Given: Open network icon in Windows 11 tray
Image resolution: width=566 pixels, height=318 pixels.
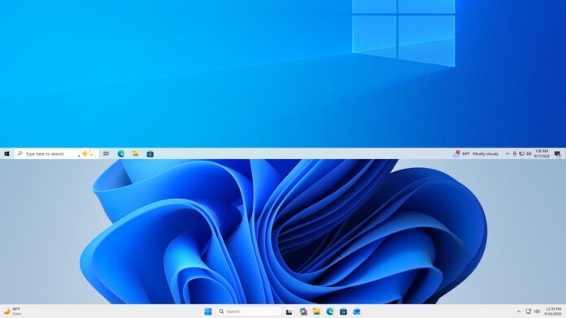Looking at the screenshot, I should coord(528,312).
